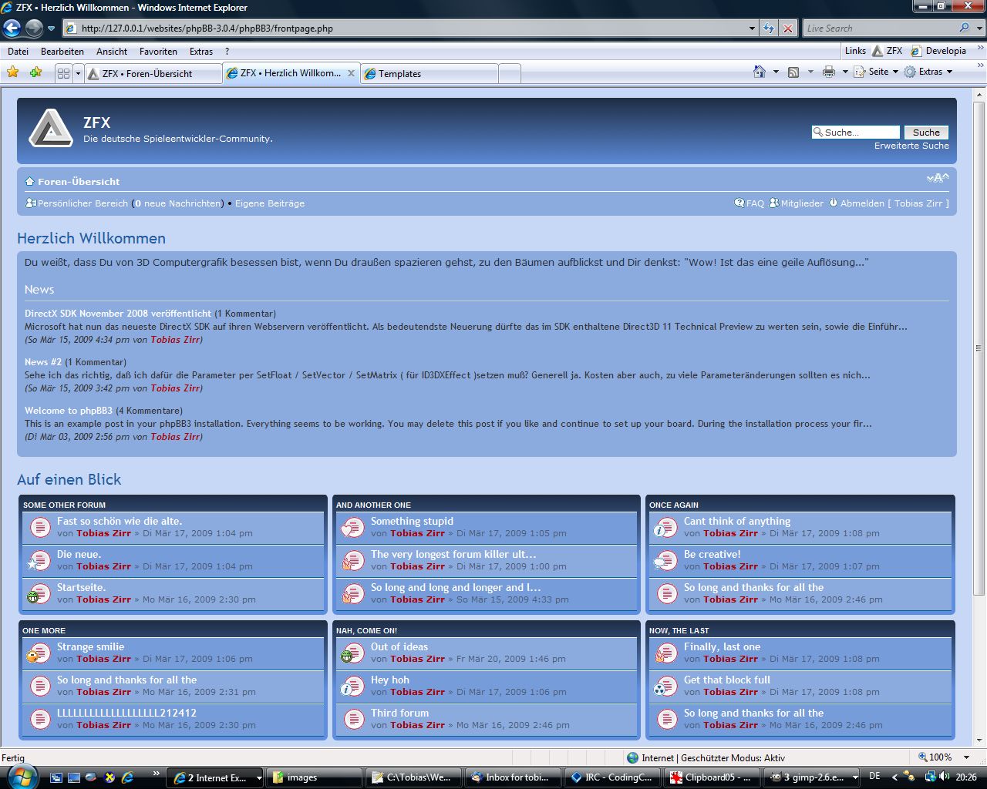987x789 pixels.
Task: Open the Favoriten menu
Action: coord(158,52)
